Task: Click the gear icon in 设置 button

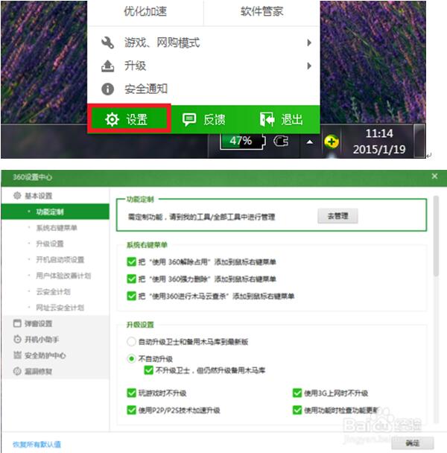Action: tap(112, 119)
